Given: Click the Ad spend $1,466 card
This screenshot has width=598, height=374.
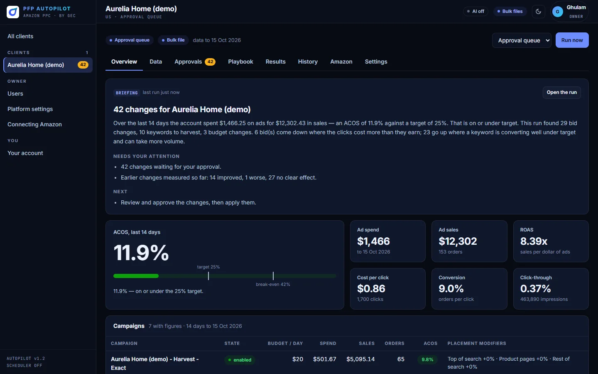Looking at the screenshot, I should pos(388,241).
